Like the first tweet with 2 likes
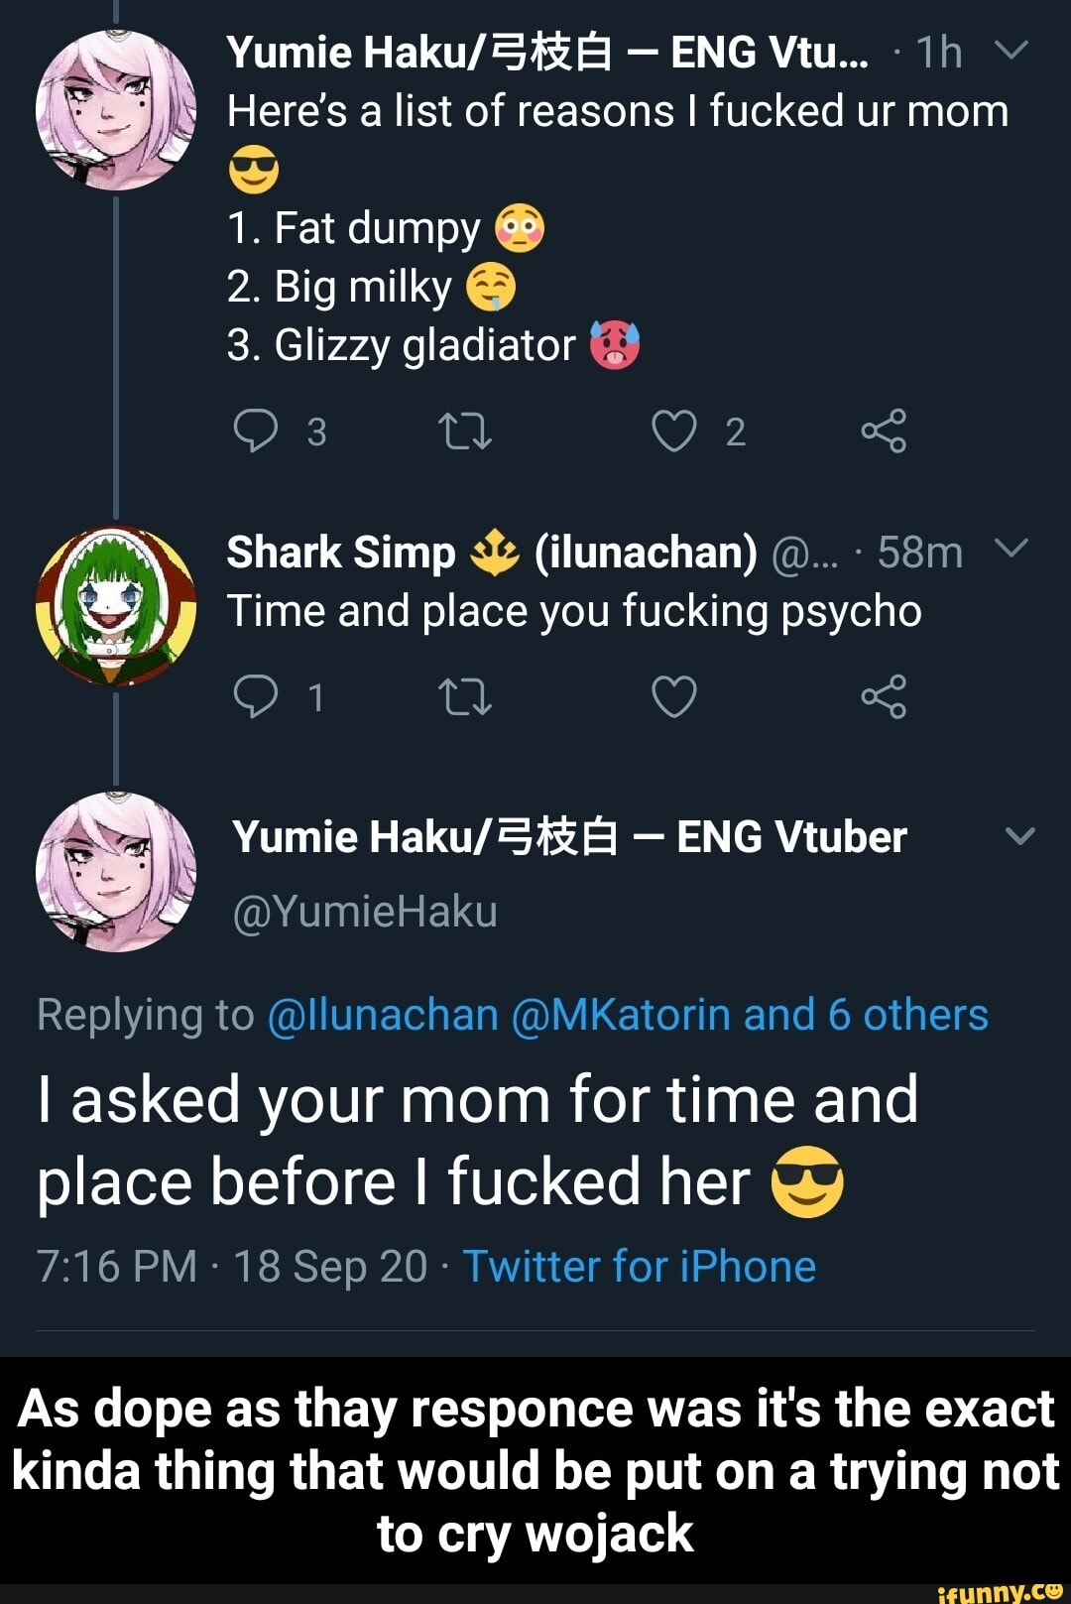1071x1604 pixels. 674,432
